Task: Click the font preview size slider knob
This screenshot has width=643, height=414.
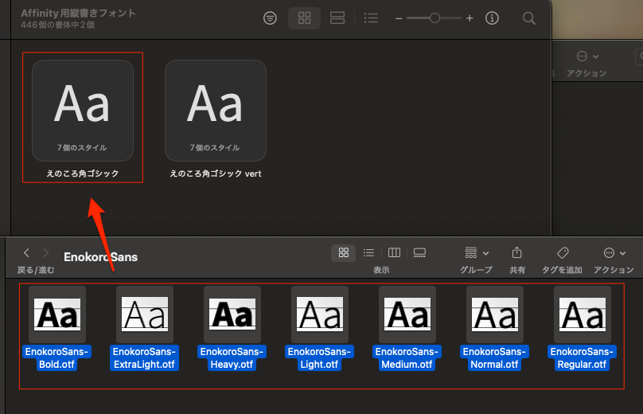Action: (x=435, y=18)
